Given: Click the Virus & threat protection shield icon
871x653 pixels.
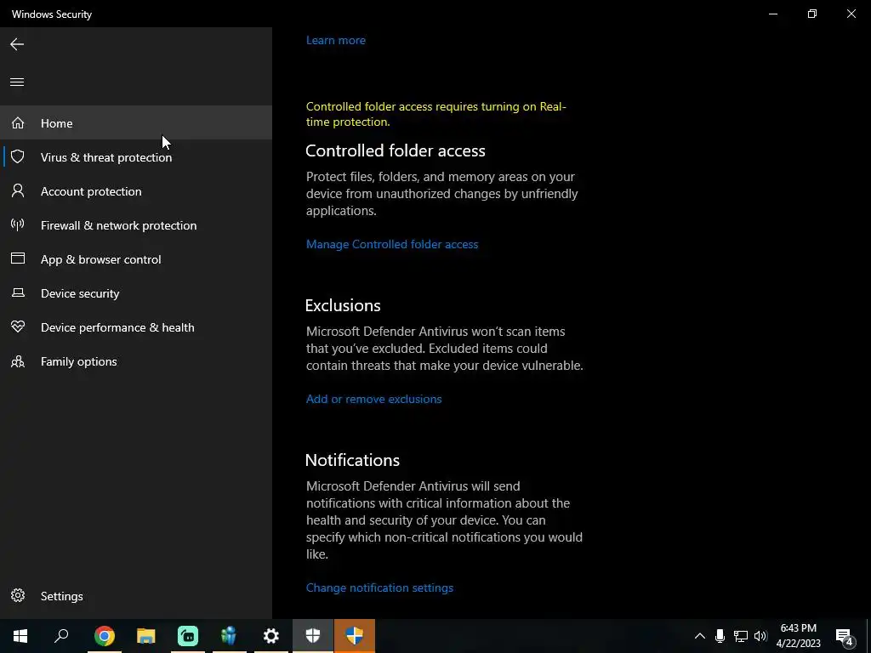Looking at the screenshot, I should 18,156.
